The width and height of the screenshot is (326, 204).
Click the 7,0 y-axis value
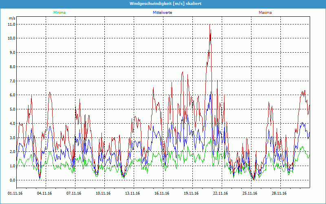pos(12,81)
